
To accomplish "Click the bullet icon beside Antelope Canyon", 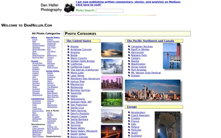I will point(69,49).
